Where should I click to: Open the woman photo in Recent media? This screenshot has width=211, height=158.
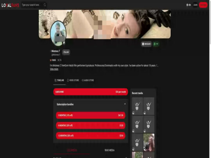tap(149, 142)
